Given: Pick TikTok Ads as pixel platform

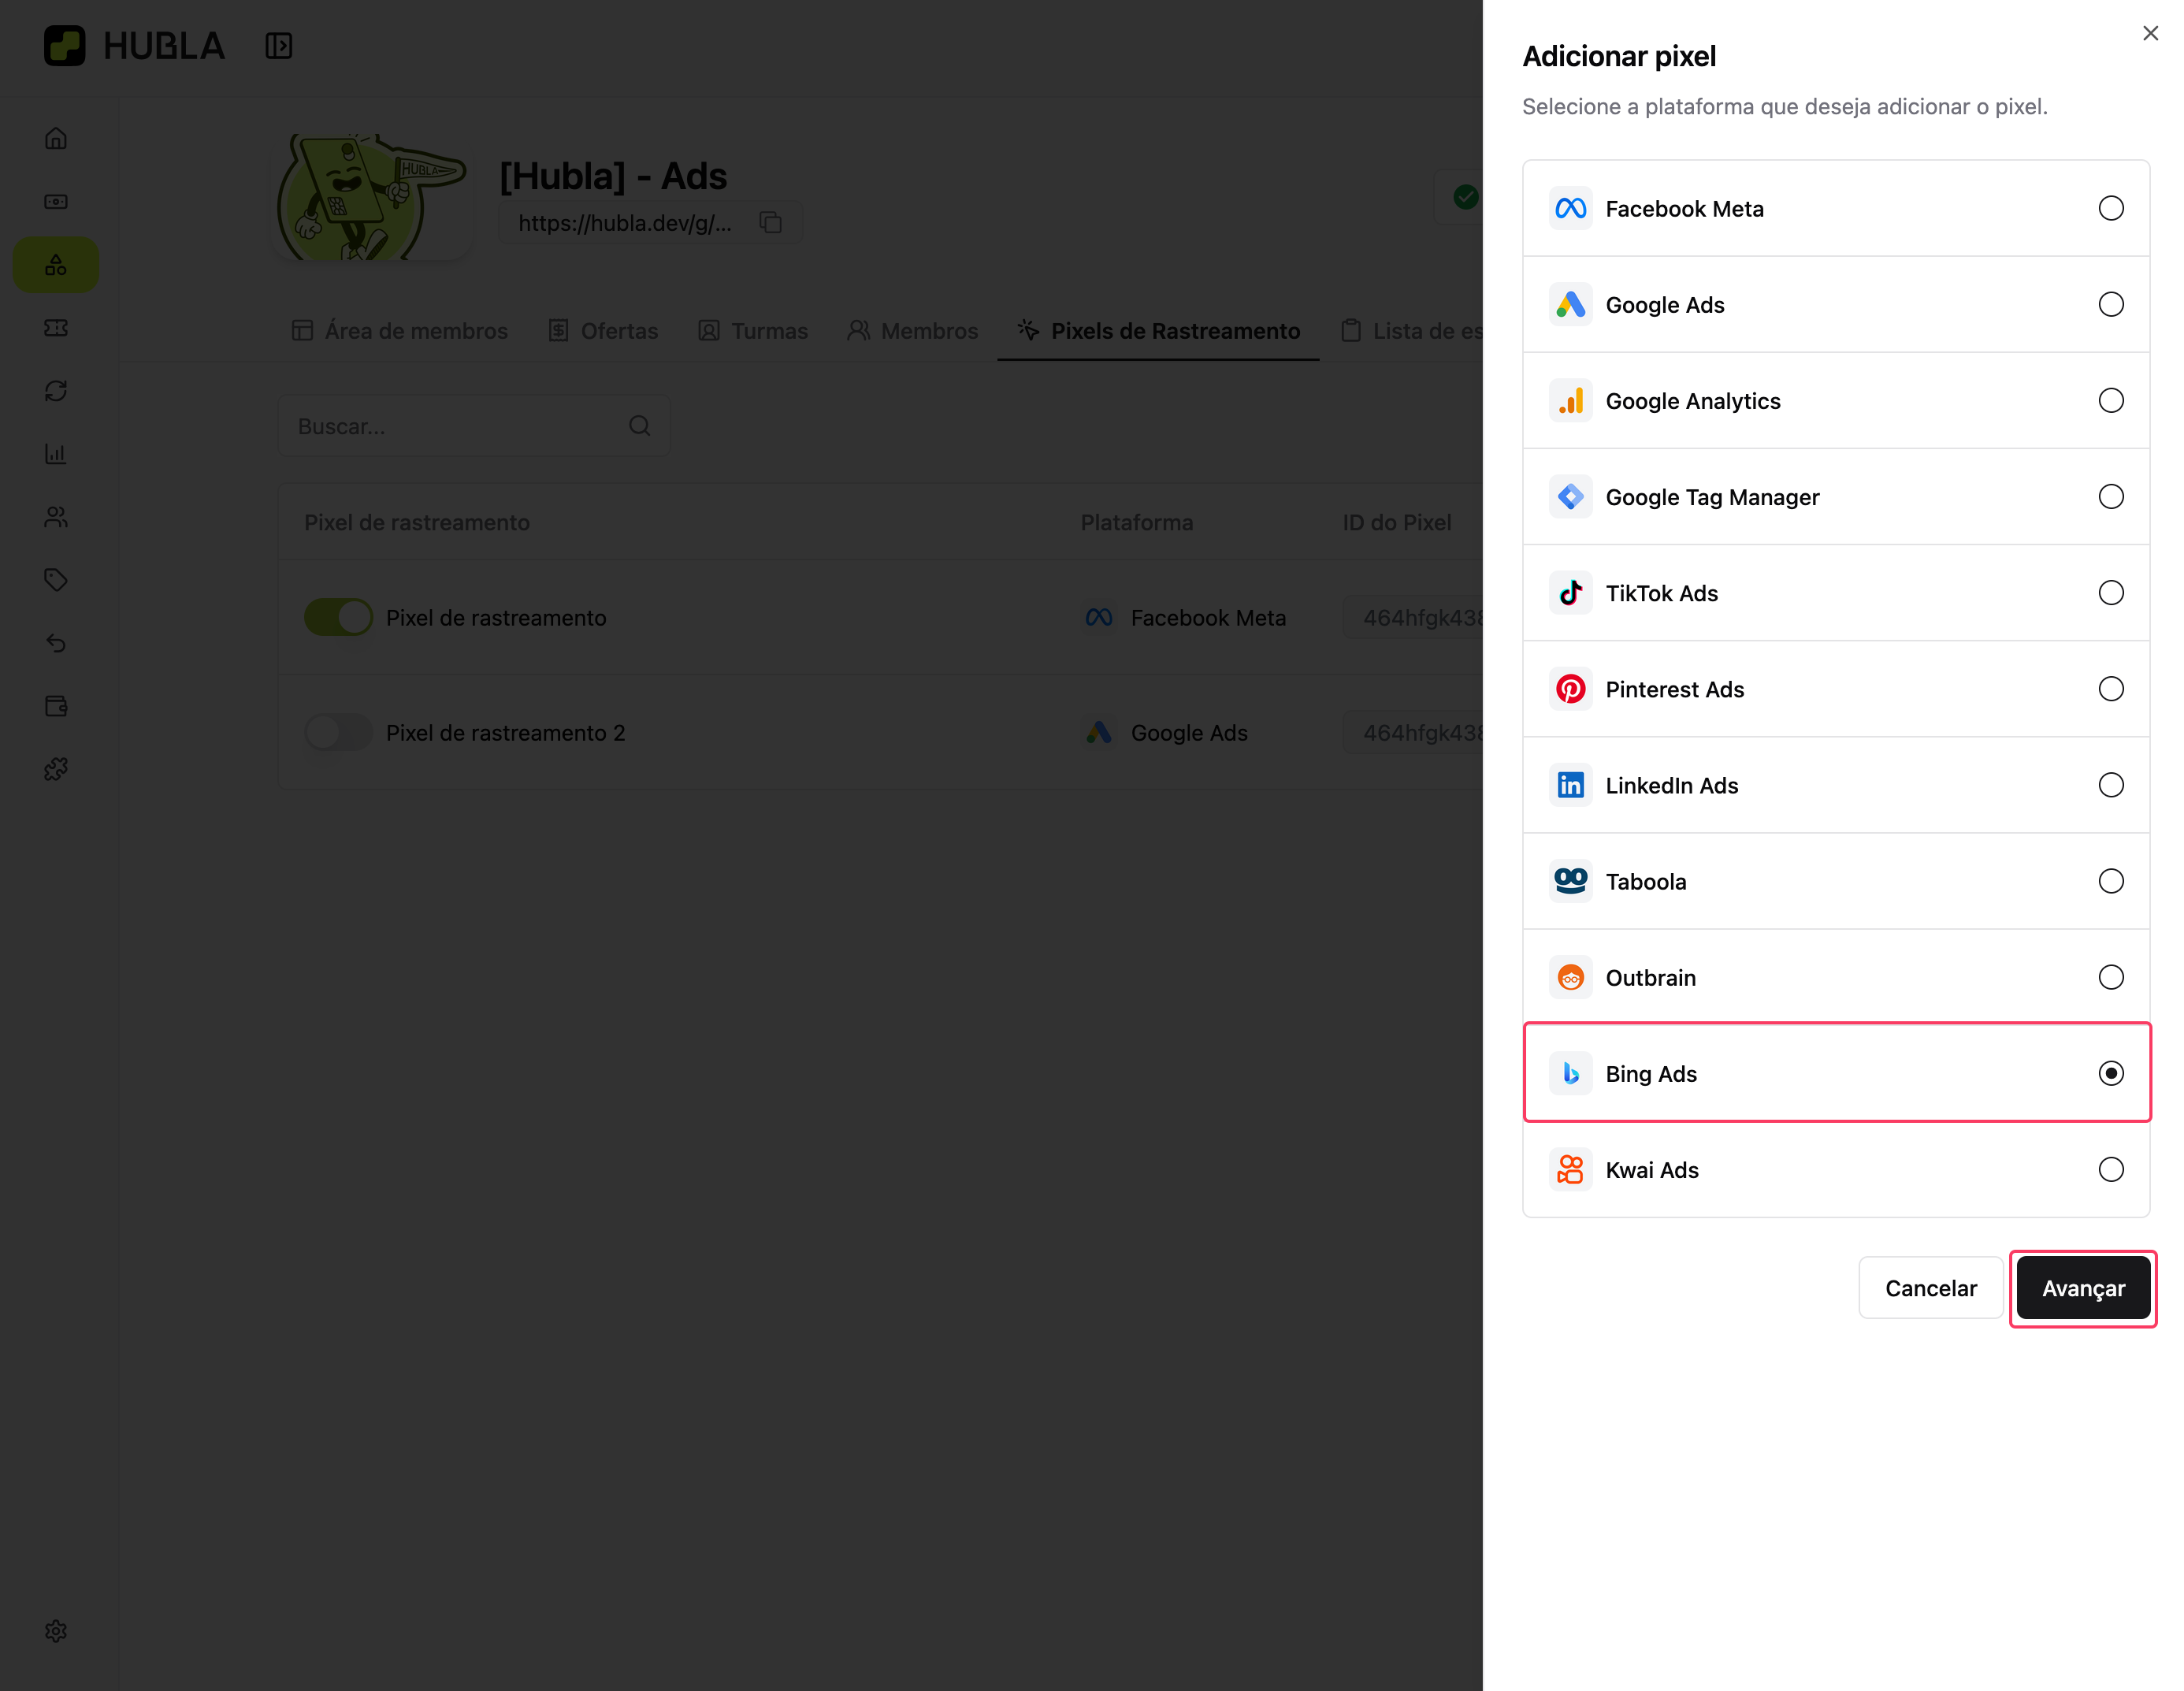Looking at the screenshot, I should (x=2110, y=593).
